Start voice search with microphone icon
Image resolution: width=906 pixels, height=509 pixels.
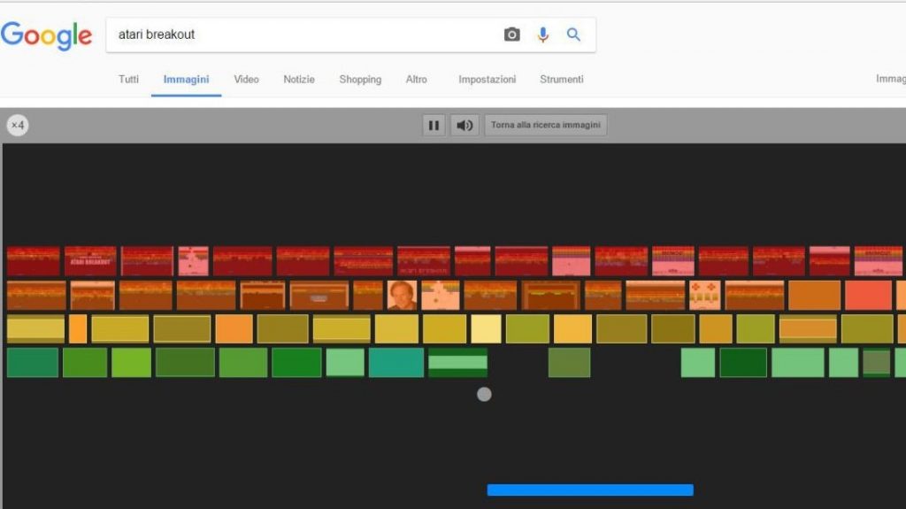[542, 35]
